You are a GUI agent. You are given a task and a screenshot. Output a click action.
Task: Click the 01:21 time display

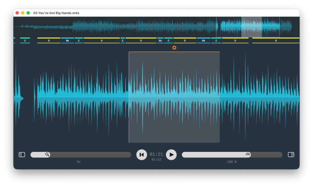[x=156, y=154]
